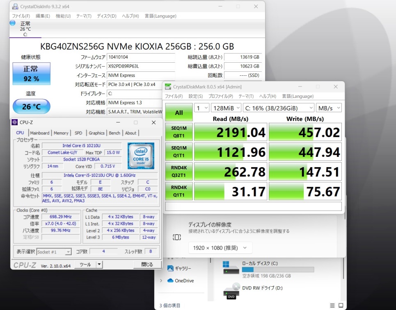The height and width of the screenshot is (310, 396).
Task: Click the KBG40ZNS256G NVMe KIOXIA disk title
Action: (x=137, y=46)
